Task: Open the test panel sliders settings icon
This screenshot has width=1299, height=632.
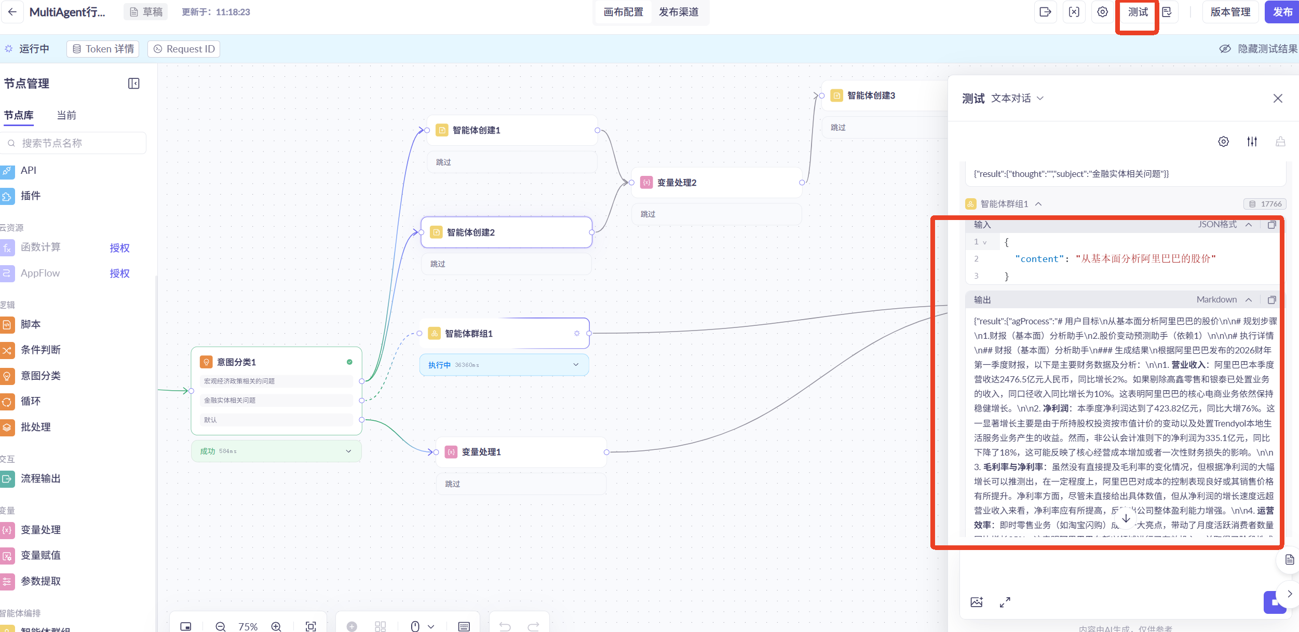Action: tap(1252, 142)
